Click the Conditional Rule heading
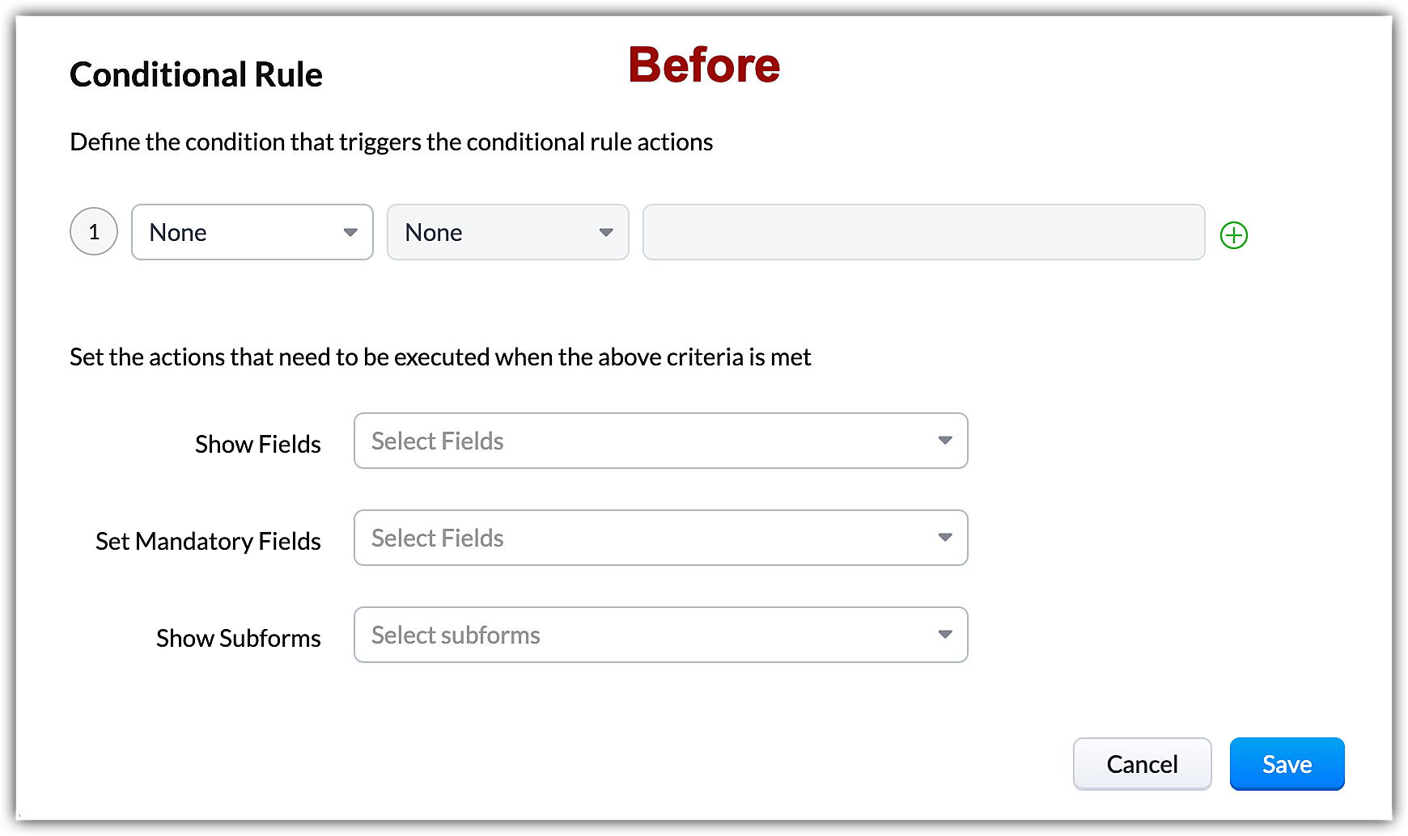This screenshot has width=1408, height=836. pos(196,74)
